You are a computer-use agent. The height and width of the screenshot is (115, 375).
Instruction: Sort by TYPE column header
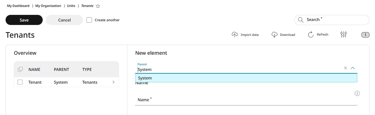(x=87, y=69)
